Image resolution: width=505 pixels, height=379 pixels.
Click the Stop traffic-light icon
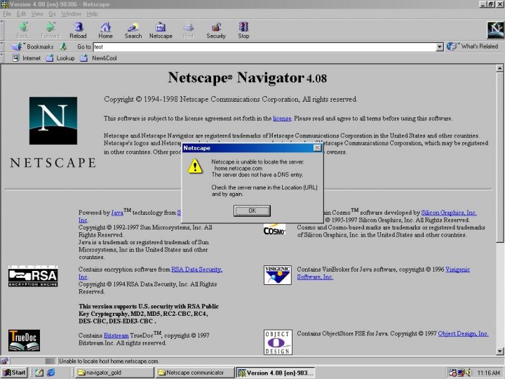pyautogui.click(x=243, y=30)
